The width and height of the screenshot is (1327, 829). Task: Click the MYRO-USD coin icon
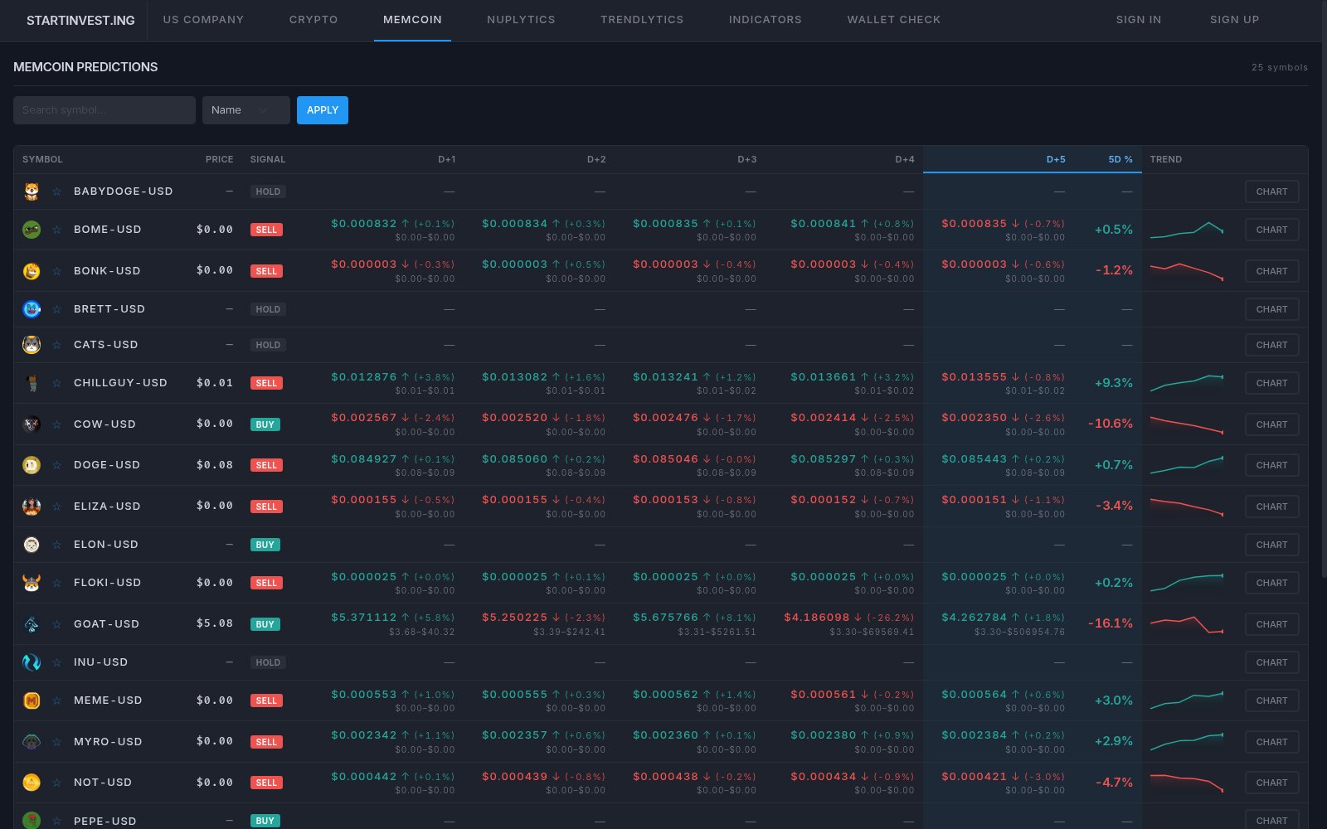click(32, 742)
